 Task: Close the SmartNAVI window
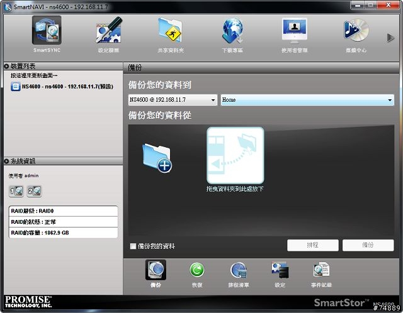click(389, 5)
